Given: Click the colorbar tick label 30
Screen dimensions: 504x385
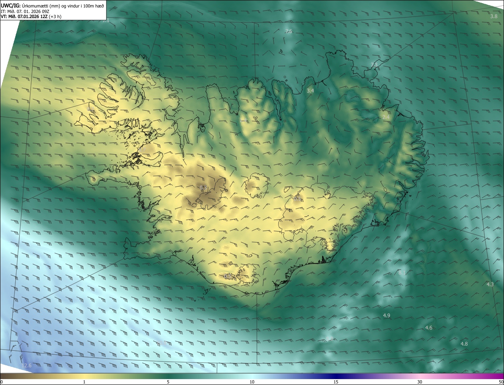Looking at the screenshot, I should [420, 382].
